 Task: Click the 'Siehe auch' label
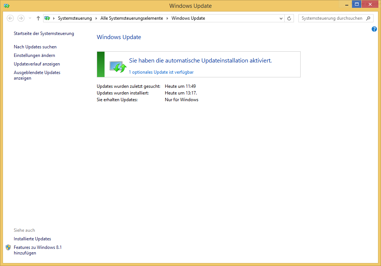click(x=24, y=230)
